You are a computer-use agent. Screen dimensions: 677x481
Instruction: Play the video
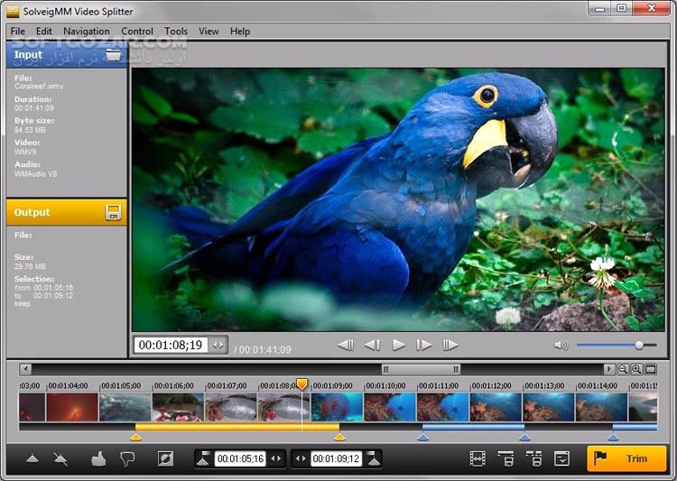pyautogui.click(x=398, y=345)
